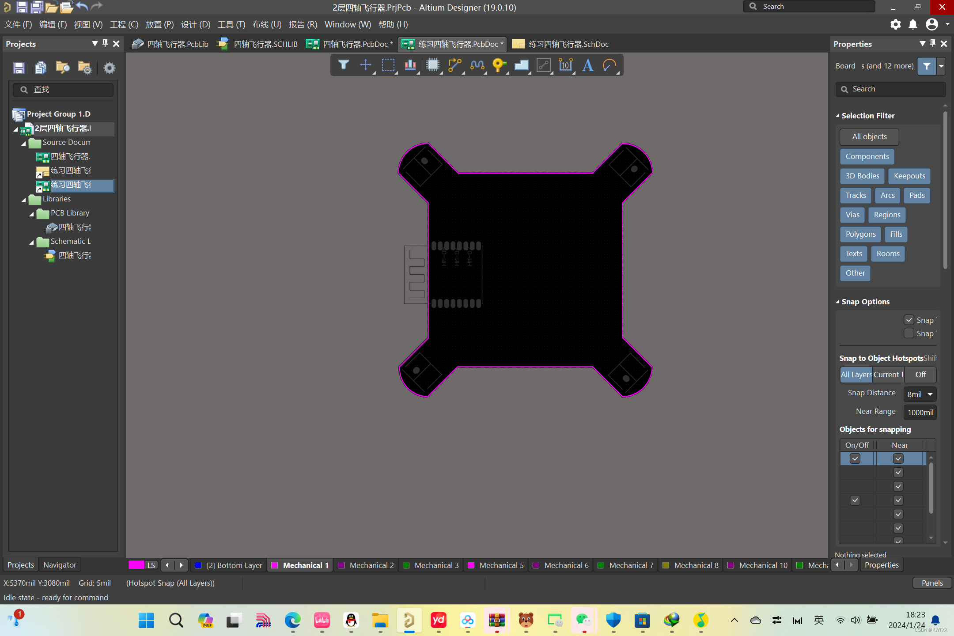Click the Mechanical 5 layer color swatch
The width and height of the screenshot is (954, 636).
pyautogui.click(x=471, y=565)
